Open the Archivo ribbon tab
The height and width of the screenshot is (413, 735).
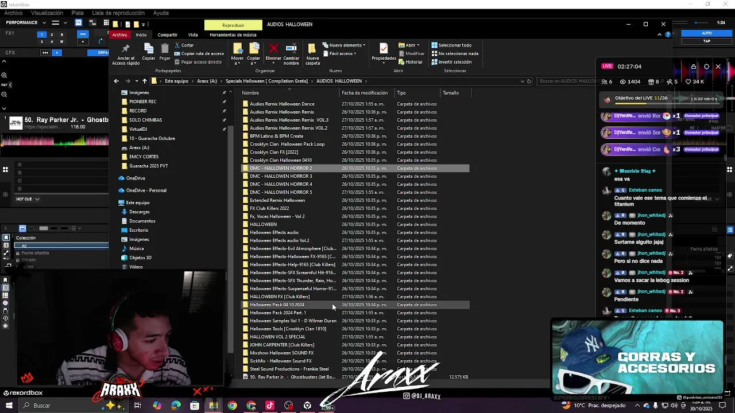(119, 34)
